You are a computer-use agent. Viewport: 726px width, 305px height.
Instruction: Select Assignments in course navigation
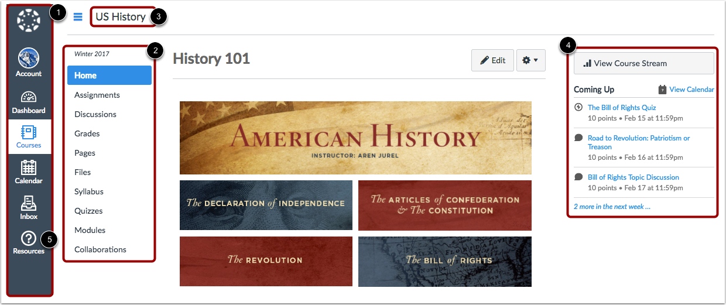[97, 95]
